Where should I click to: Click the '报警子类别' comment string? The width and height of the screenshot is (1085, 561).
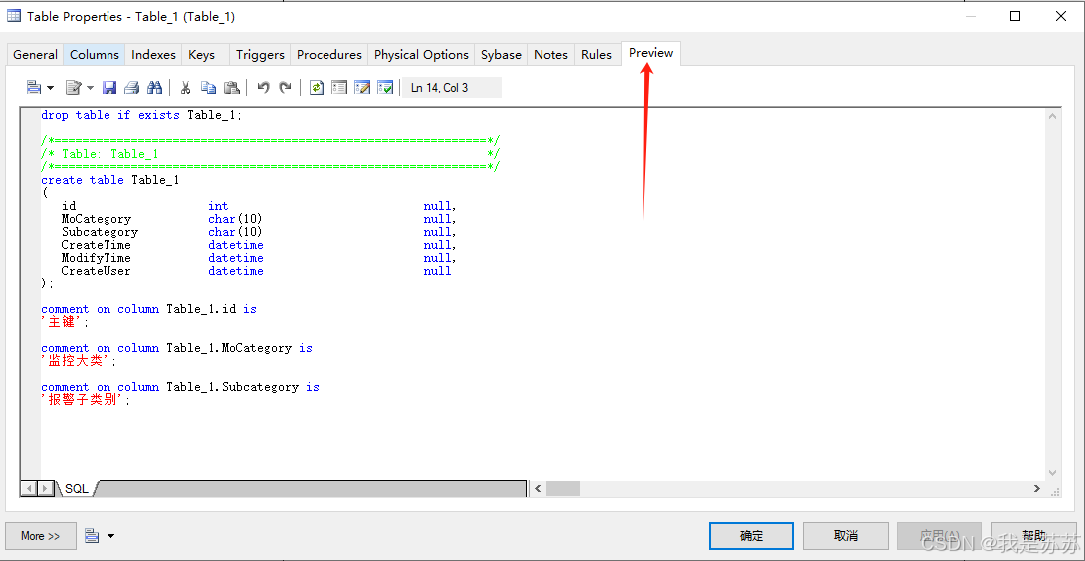83,400
